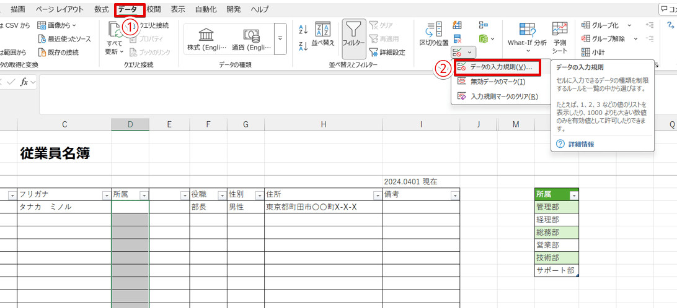Expand the グループ解除 dropdown arrow
The width and height of the screenshot is (677, 308).
(x=635, y=39)
